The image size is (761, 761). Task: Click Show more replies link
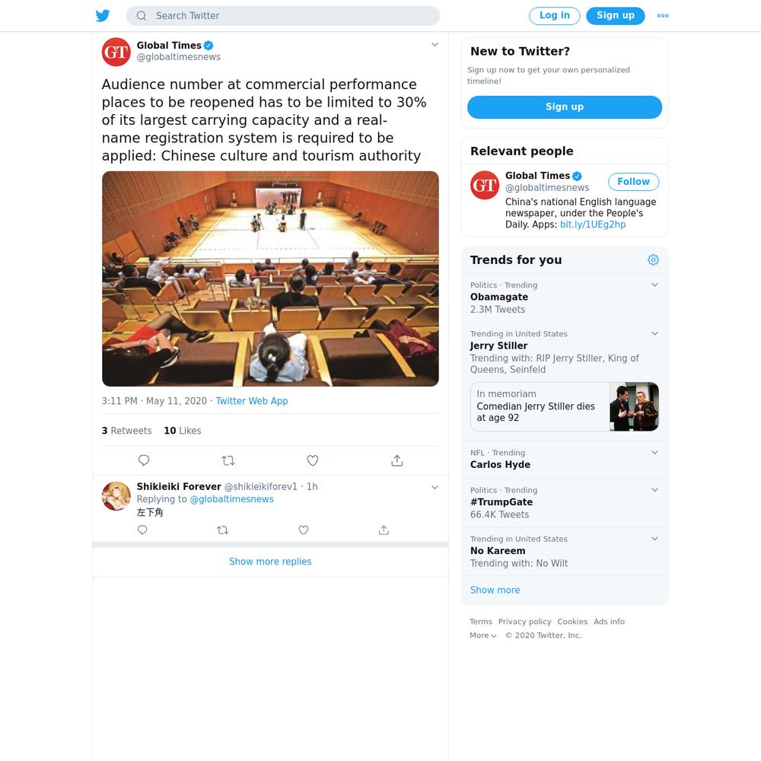270,562
